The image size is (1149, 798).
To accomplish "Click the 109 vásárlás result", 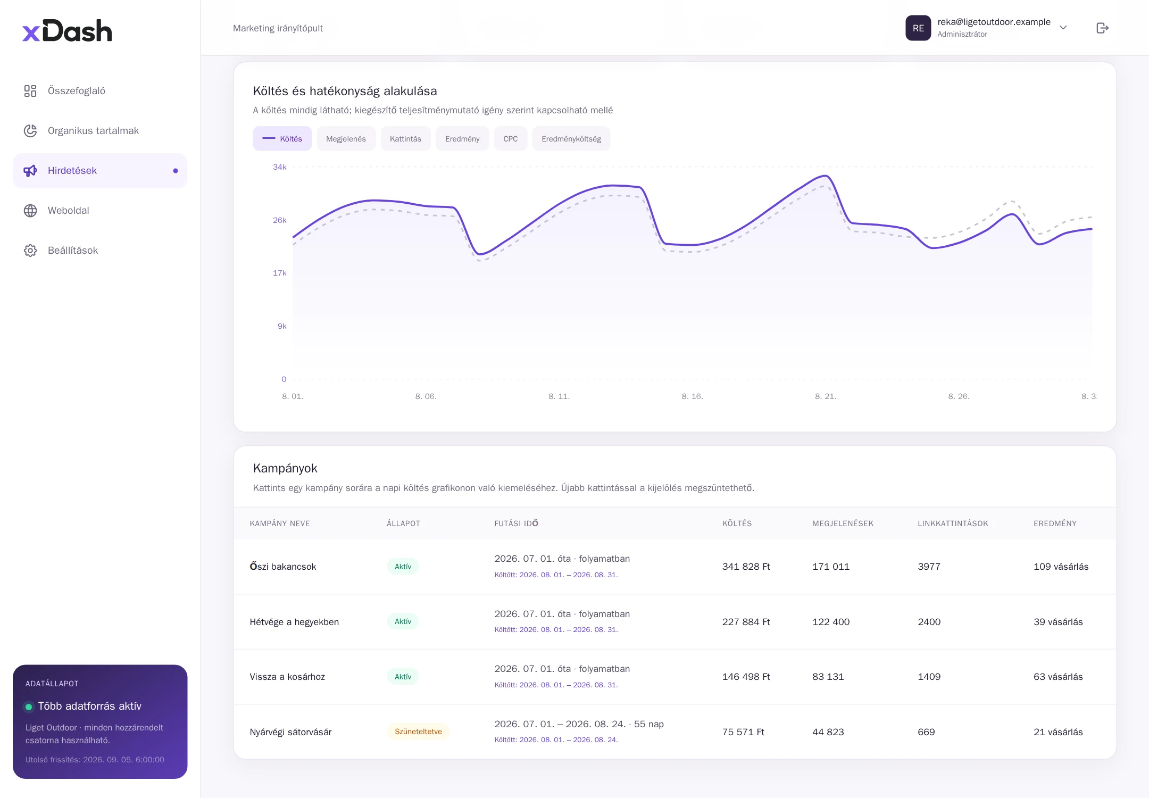I will coord(1061,567).
